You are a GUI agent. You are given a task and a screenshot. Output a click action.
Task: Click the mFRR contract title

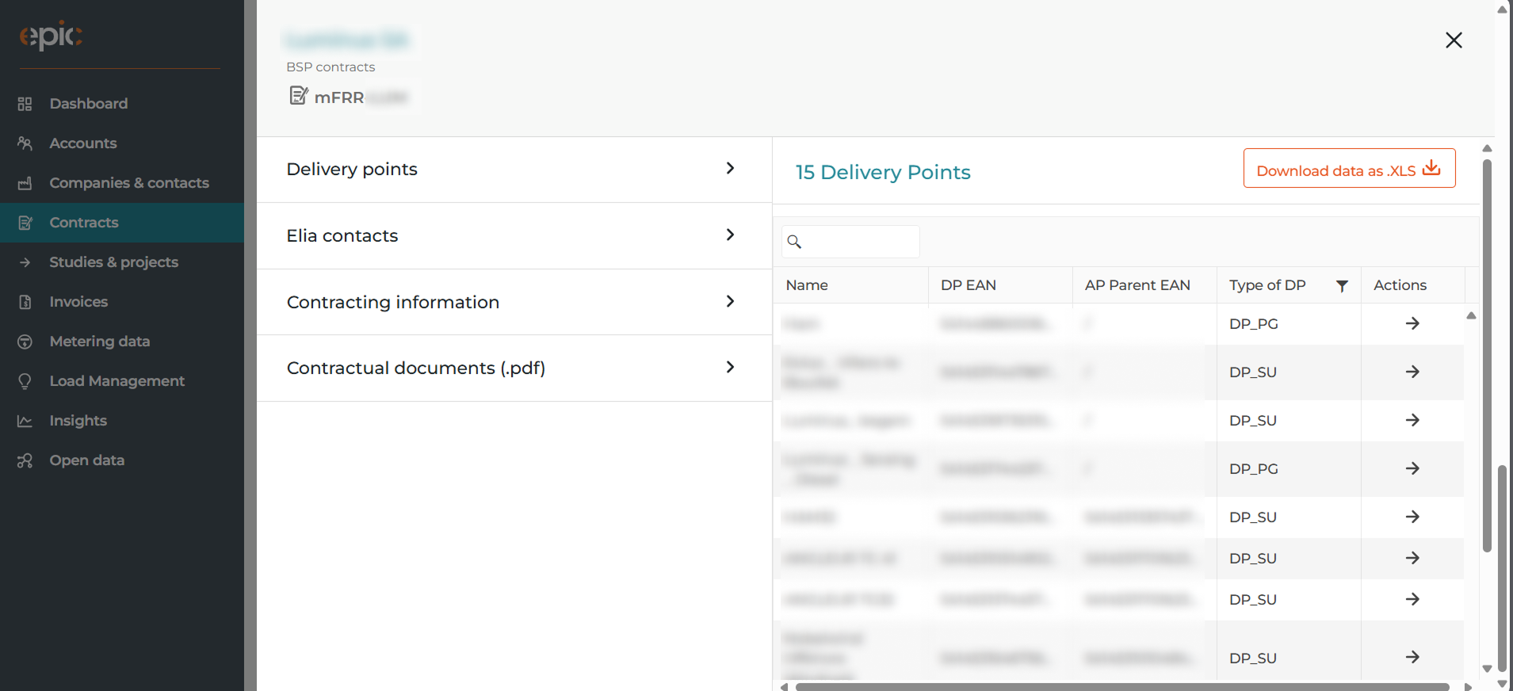click(339, 97)
